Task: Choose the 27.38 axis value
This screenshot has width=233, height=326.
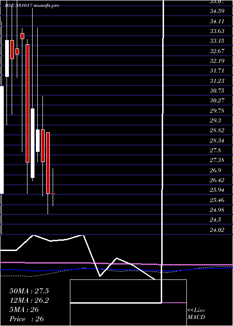Action: pos(217,160)
